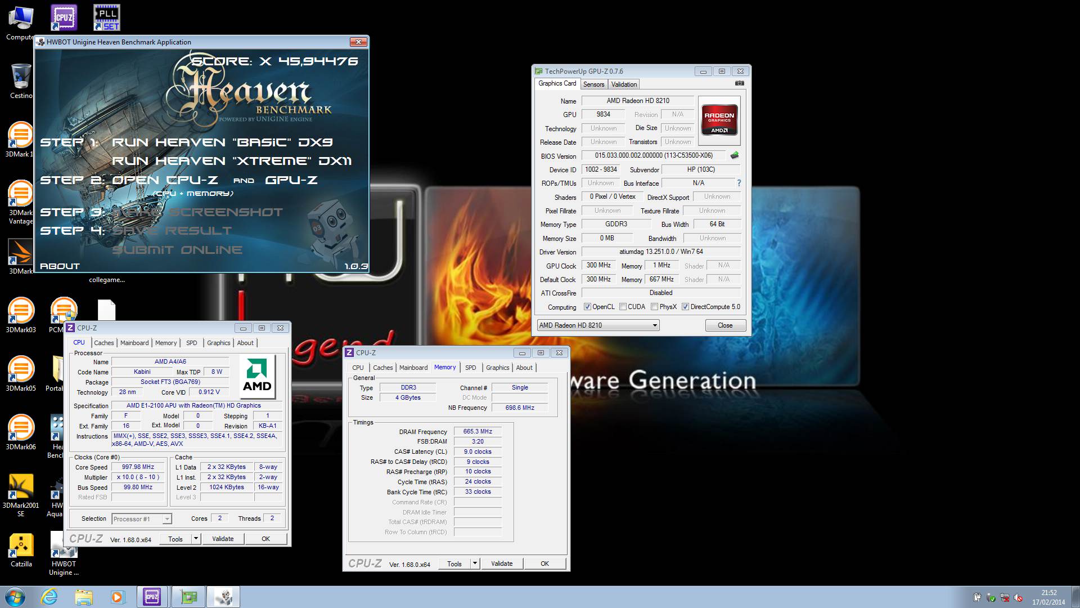1080x608 pixels.
Task: Launch the 3DMark03 desktop shortcut
Action: pyautogui.click(x=21, y=315)
